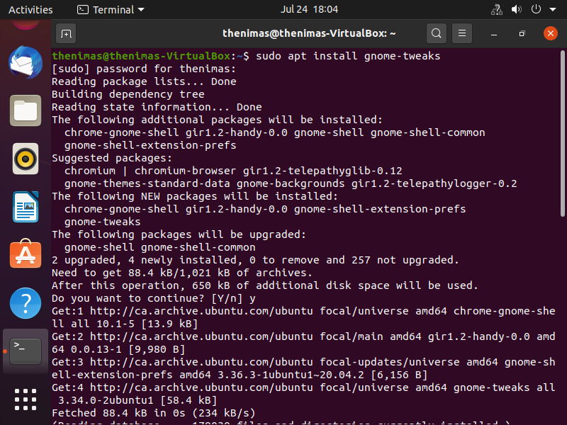Restore down the terminal window
567x425 pixels.
[x=522, y=33]
